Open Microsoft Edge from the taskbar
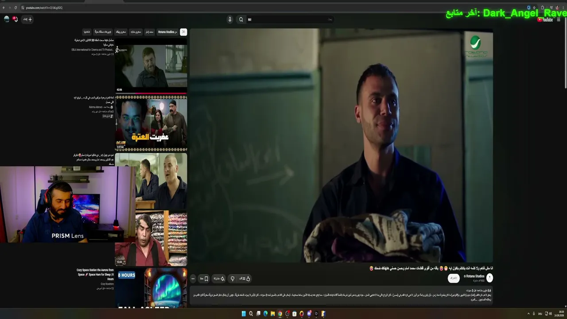 point(265,314)
